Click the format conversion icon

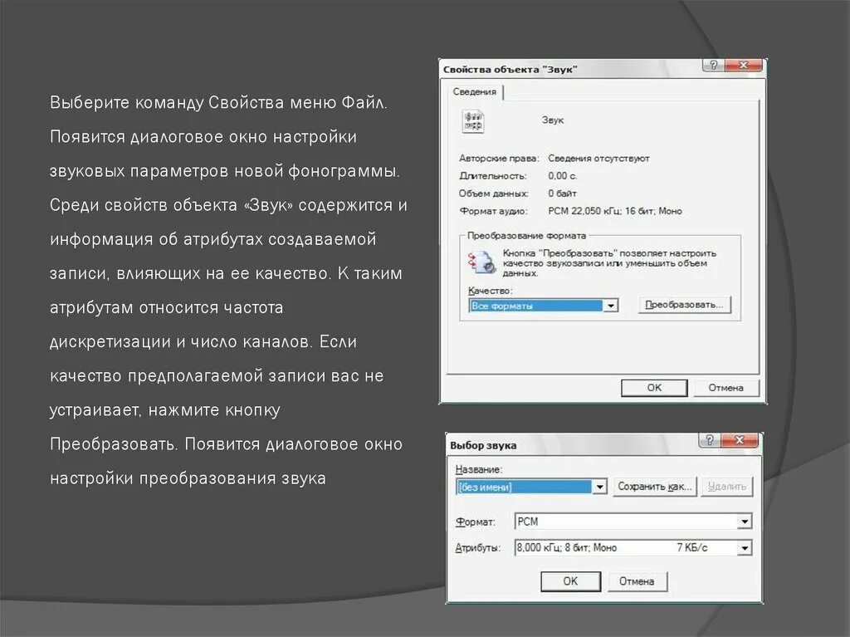481,262
